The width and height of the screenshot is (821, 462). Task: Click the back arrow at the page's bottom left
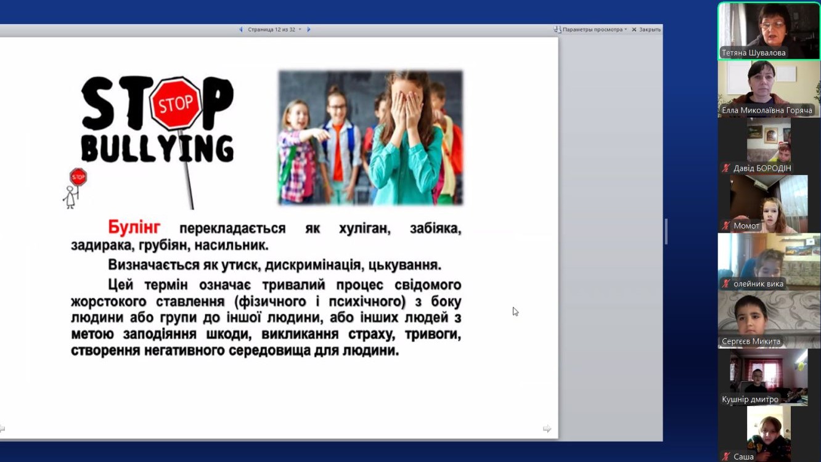coord(2,429)
